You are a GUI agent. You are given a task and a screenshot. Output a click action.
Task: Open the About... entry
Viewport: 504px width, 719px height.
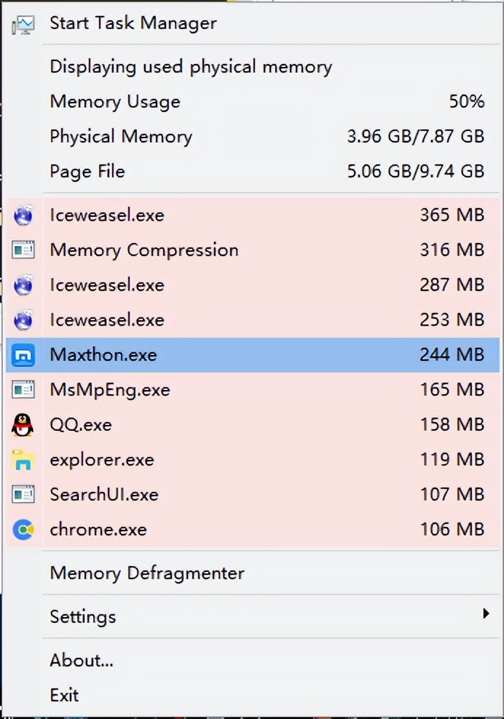(x=82, y=661)
